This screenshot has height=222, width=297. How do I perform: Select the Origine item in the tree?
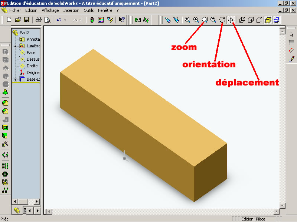(x=33, y=73)
